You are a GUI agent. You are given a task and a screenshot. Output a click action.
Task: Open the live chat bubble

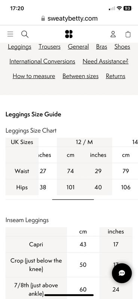tap(122, 273)
